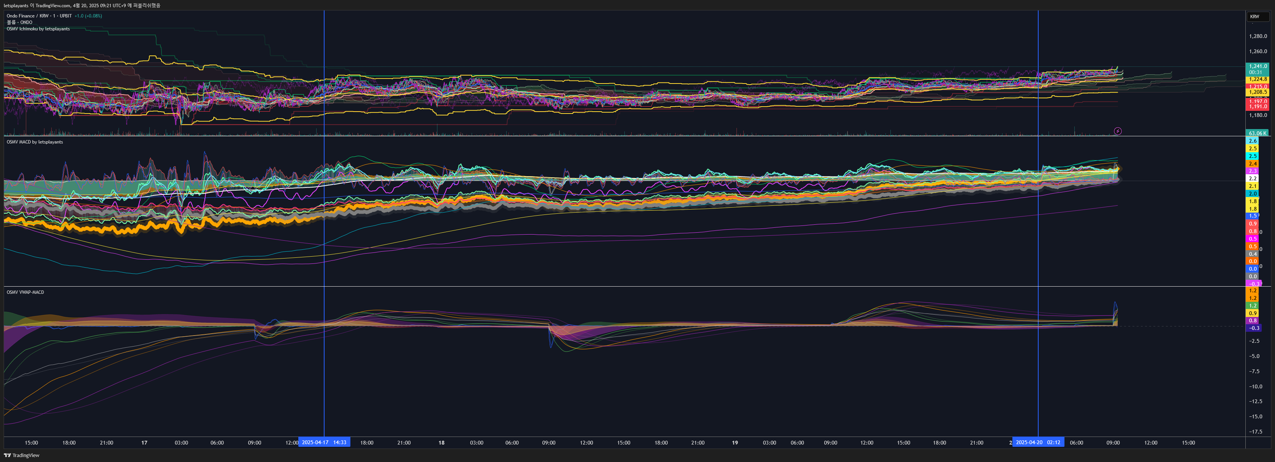Click the yellow 1,224.8 price label
Screen dimensions: 1275x462
point(1258,79)
